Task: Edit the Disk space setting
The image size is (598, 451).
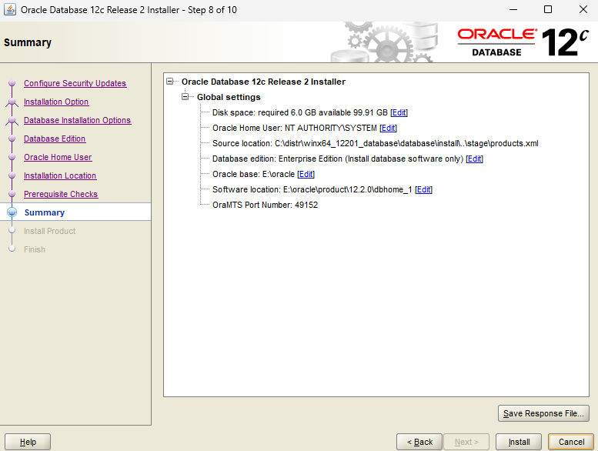Action: [399, 112]
